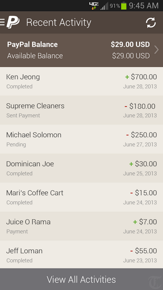Open Juice O Rama payment
This screenshot has height=290, width=163.
click(x=81, y=226)
